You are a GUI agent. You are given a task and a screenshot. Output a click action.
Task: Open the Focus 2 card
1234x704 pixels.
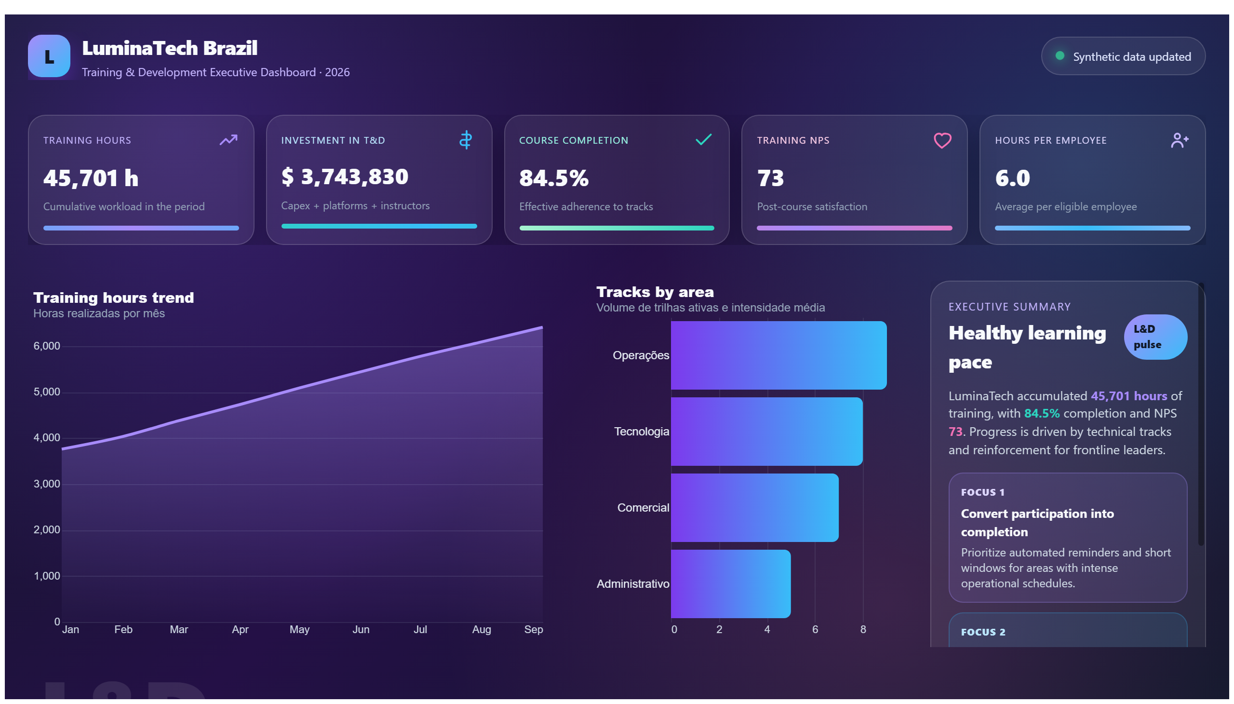1067,630
